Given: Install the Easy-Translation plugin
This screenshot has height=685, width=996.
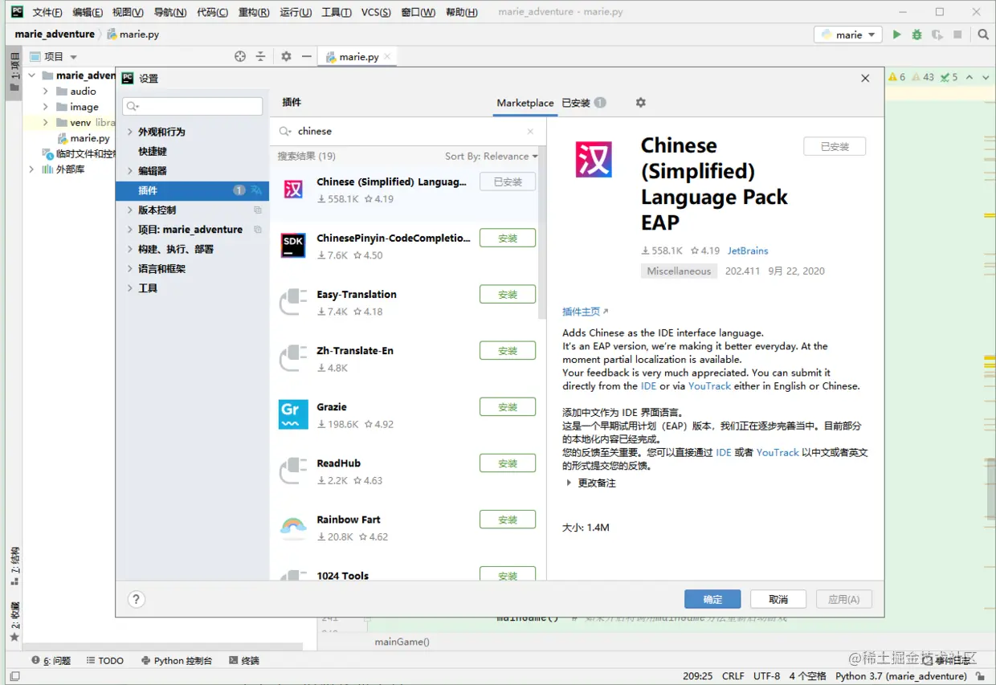Looking at the screenshot, I should [508, 294].
